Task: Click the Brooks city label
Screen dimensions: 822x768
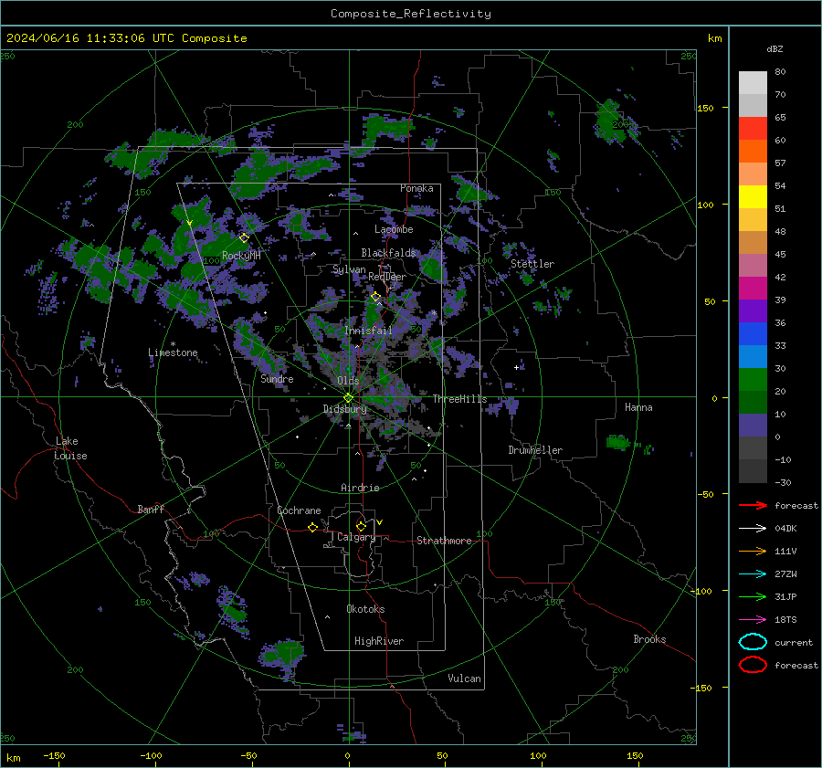Action: point(649,639)
